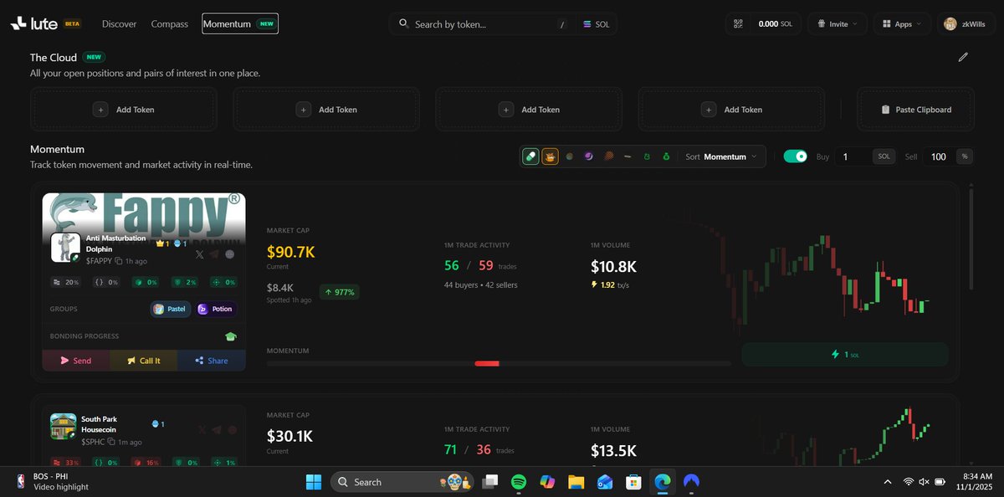Image resolution: width=1004 pixels, height=497 pixels.
Task: Open File Explorer from the taskbar
Action: coord(576,482)
